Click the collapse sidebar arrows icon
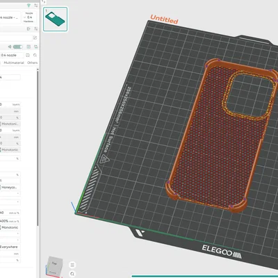Image resolution: width=278 pixels, height=278 pixels. (x=44, y=2)
